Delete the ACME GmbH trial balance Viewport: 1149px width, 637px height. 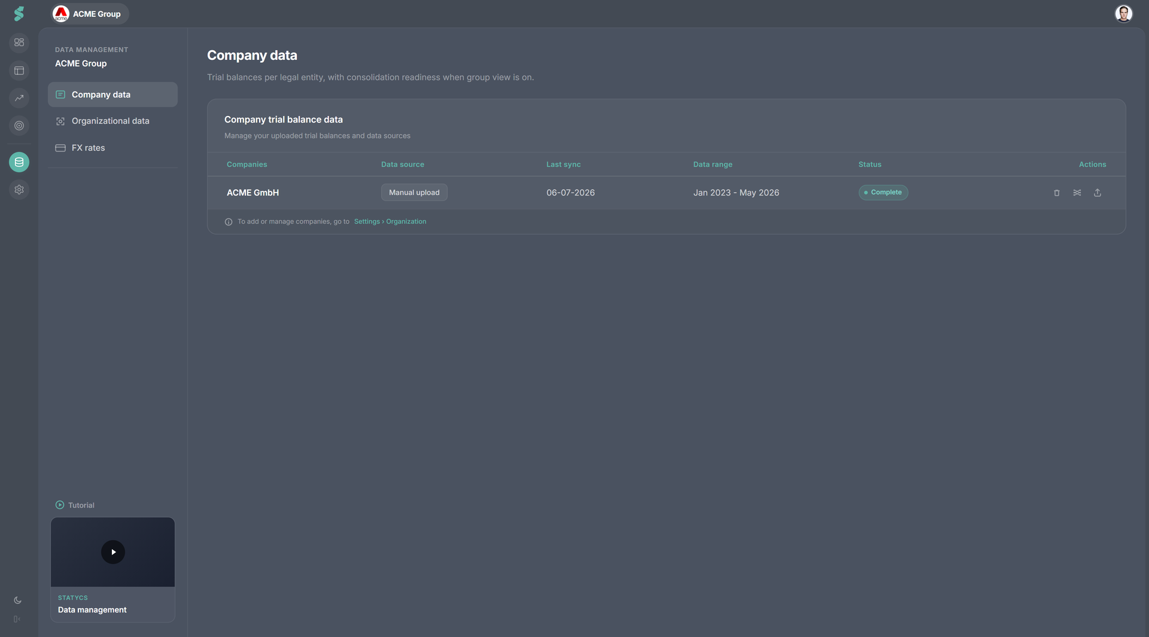(x=1056, y=193)
